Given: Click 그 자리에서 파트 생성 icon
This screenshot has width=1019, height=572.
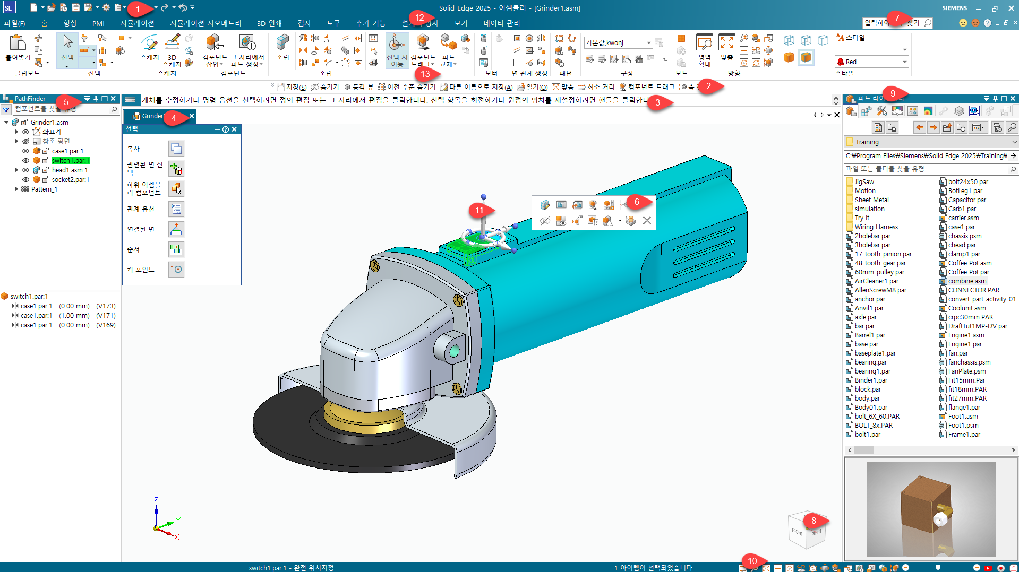Looking at the screenshot, I should pos(247,43).
